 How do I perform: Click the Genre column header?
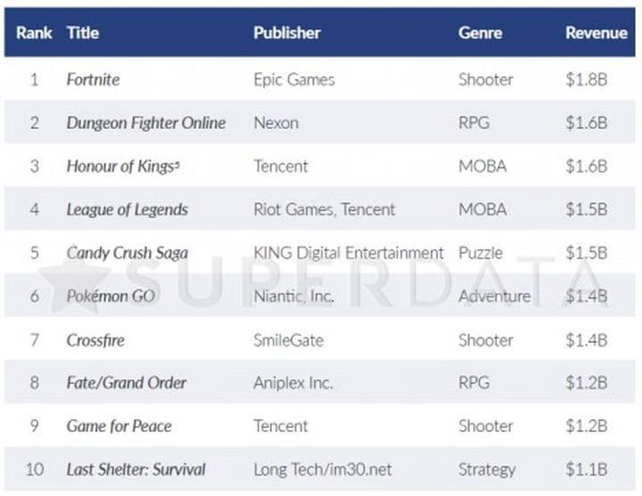(480, 33)
